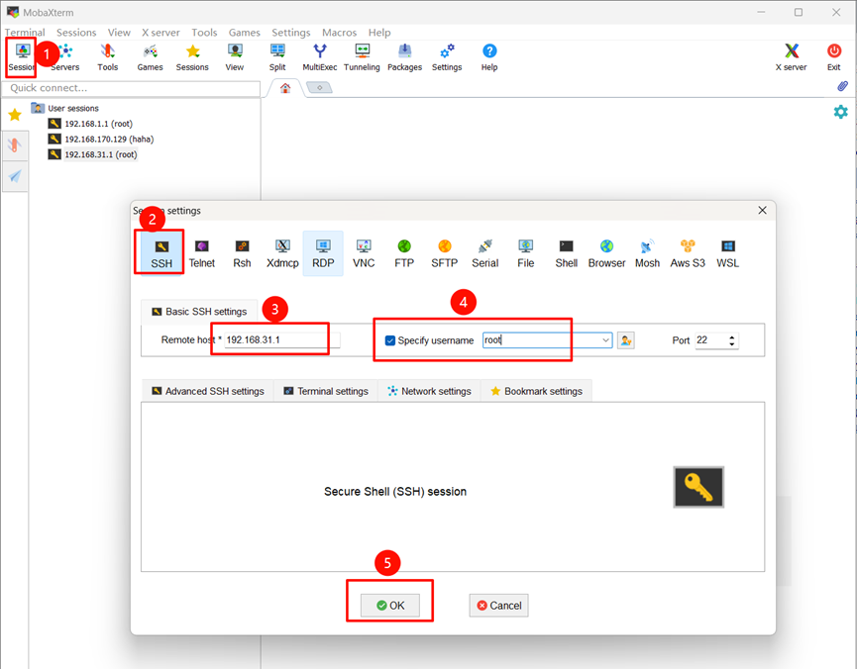Viewport: 857px width, 669px height.
Task: Click the MultiExec toolbar icon
Action: 319,57
